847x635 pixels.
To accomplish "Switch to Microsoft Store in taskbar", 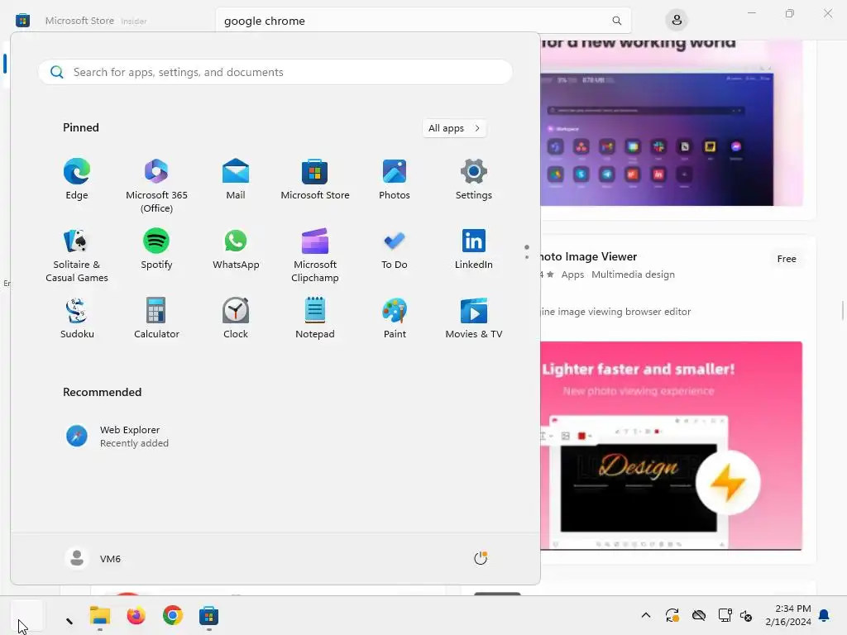I will tap(208, 615).
